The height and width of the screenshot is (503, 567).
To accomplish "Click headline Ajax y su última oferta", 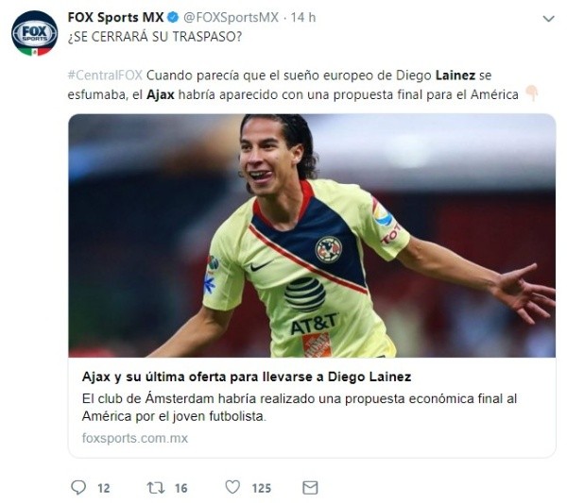I will (247, 377).
